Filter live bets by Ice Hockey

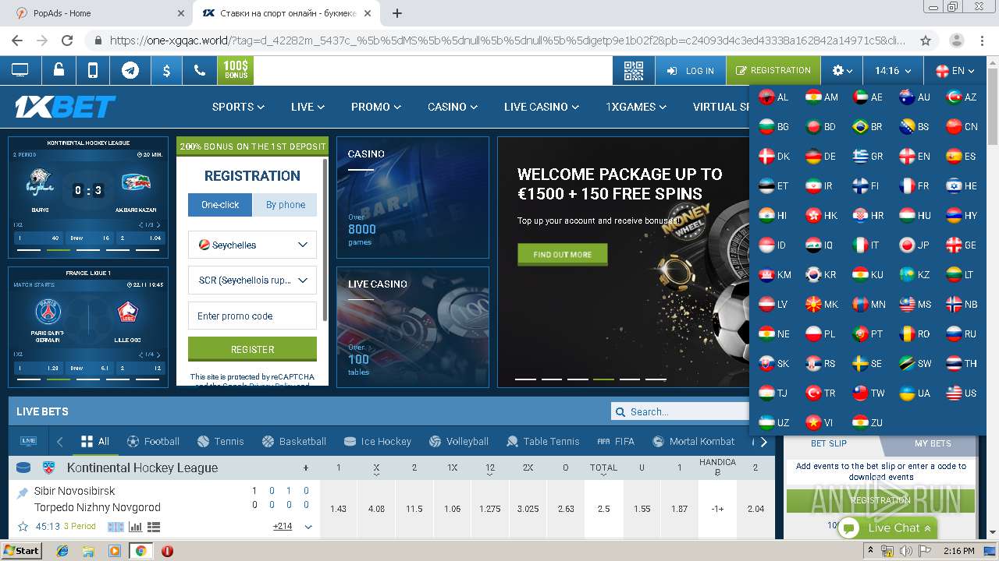tap(378, 441)
